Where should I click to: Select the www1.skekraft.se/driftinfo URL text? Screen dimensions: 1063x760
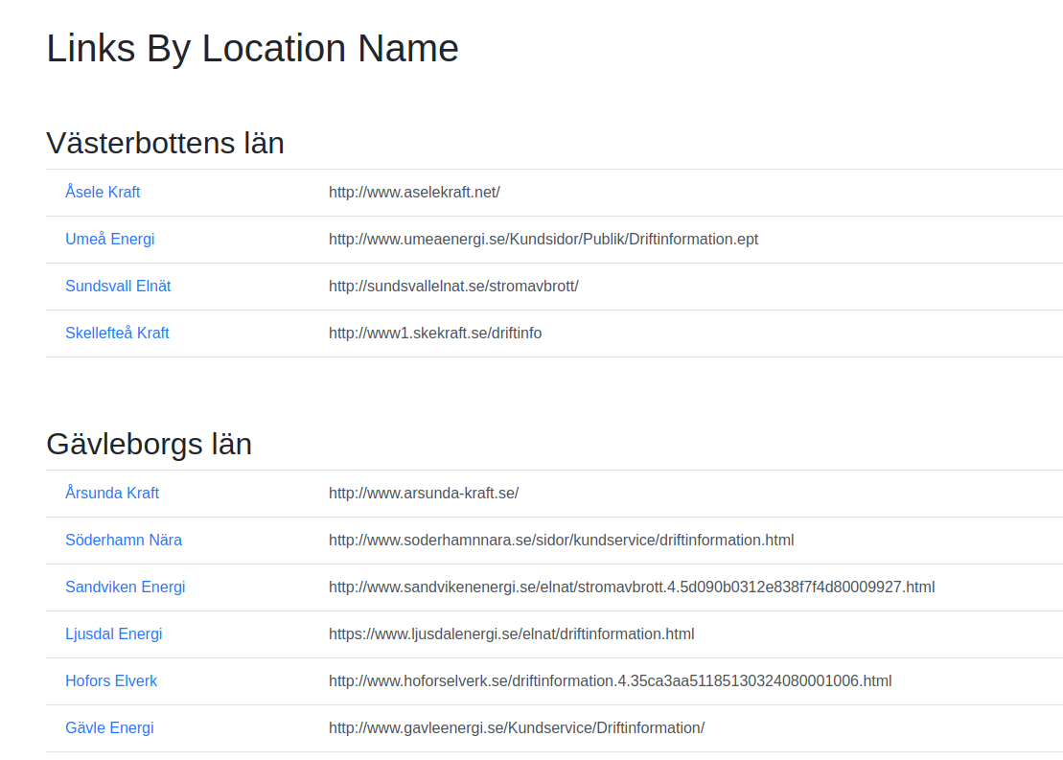coord(435,333)
